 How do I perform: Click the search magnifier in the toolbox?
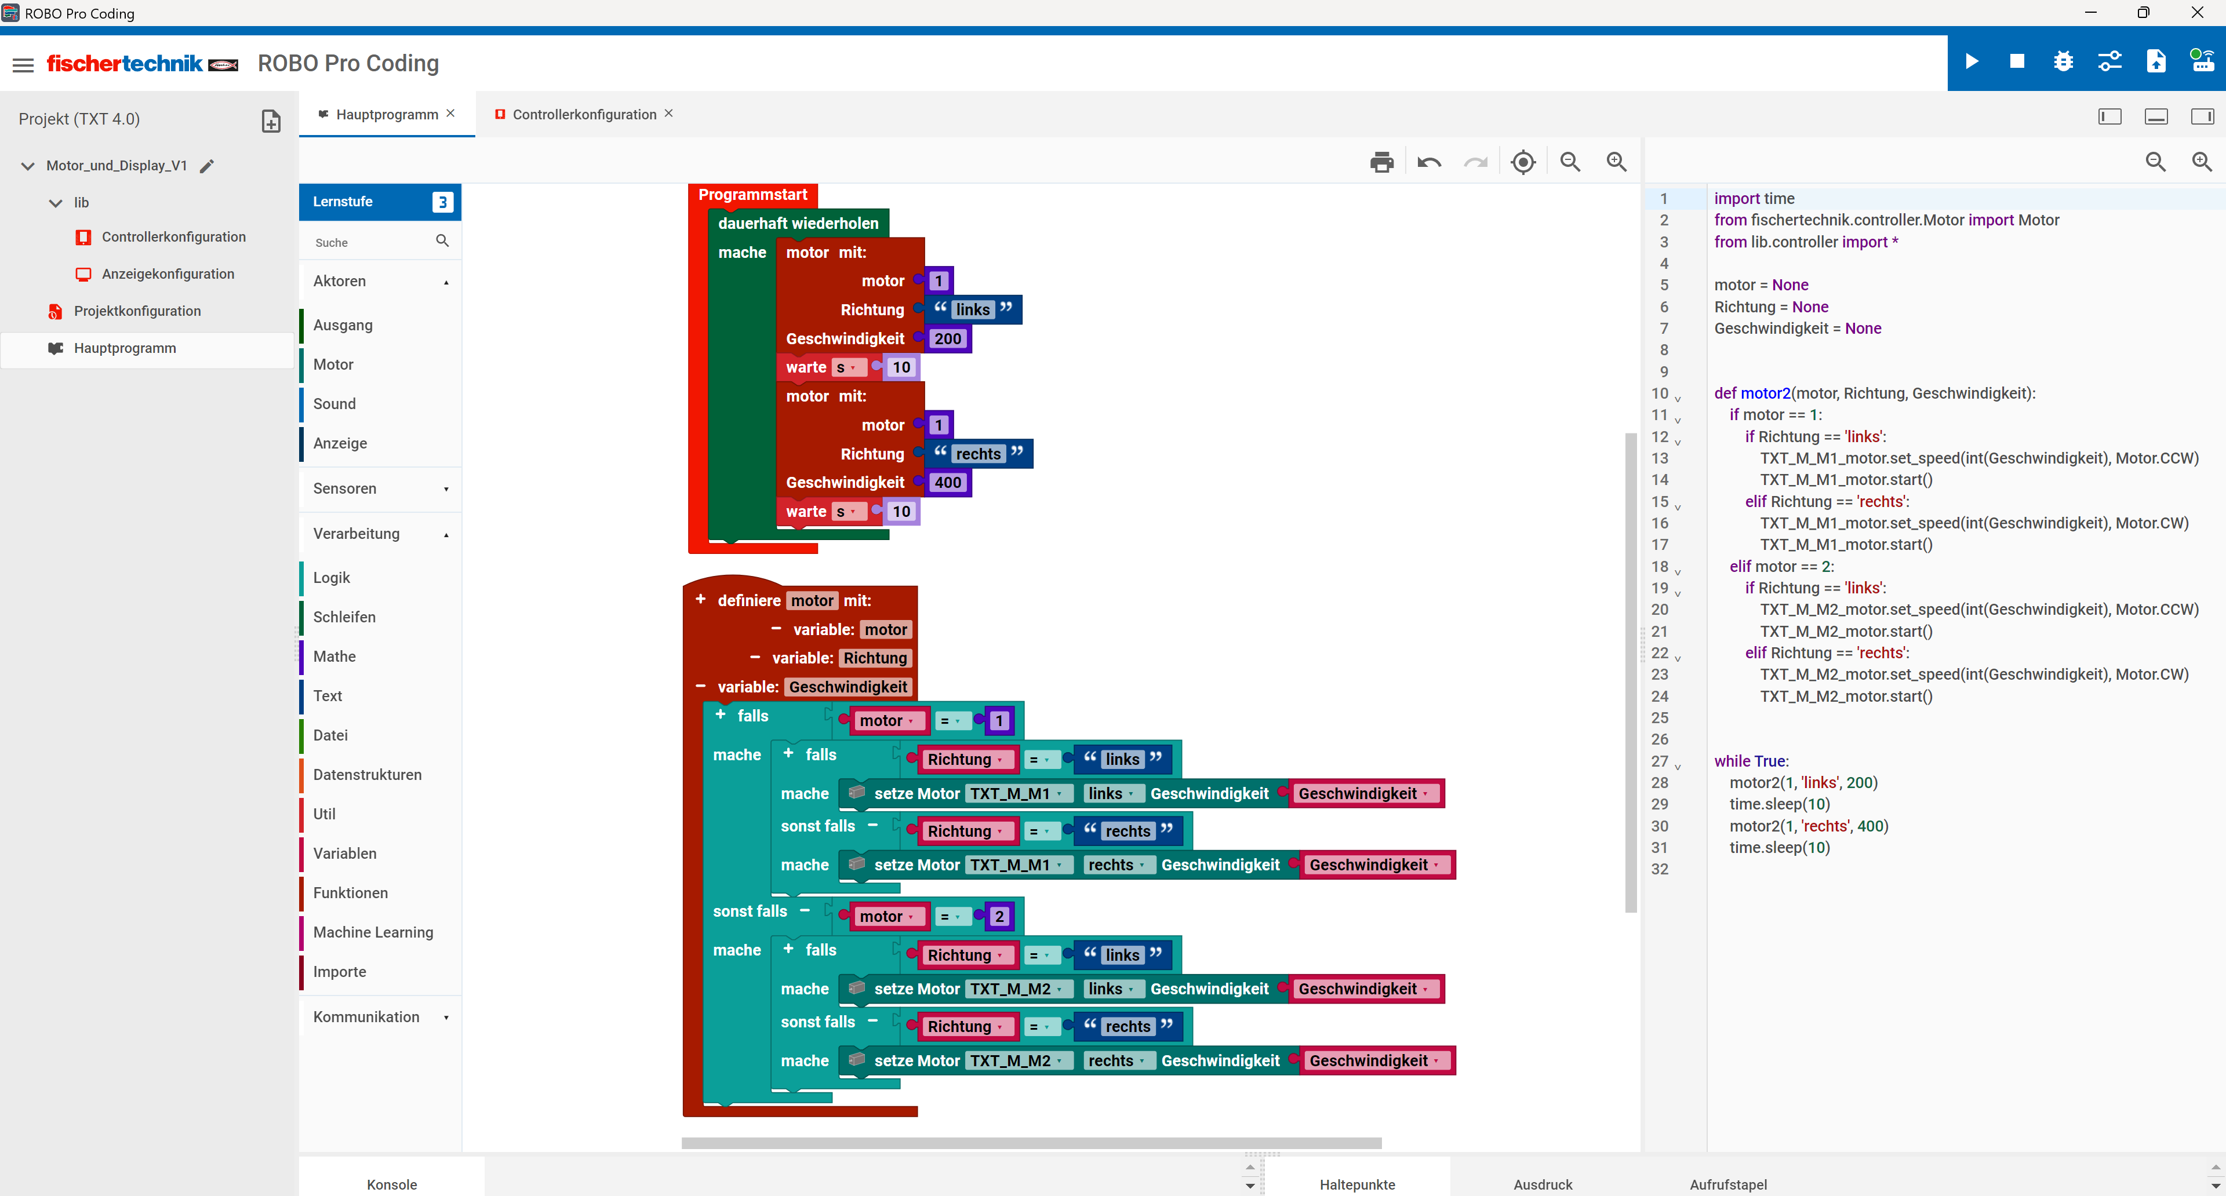[442, 241]
